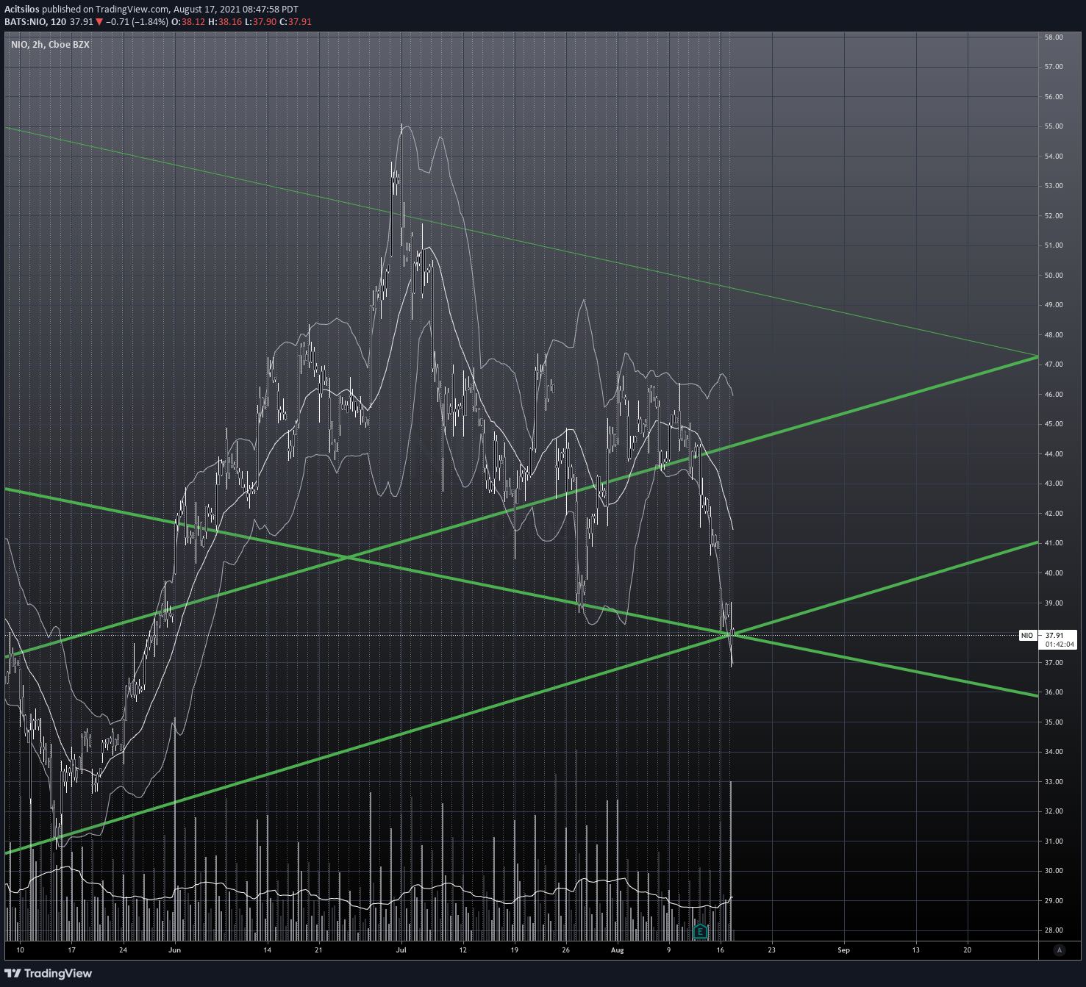The image size is (1086, 987).
Task: Click the close value C:37.91
Action: click(x=296, y=22)
